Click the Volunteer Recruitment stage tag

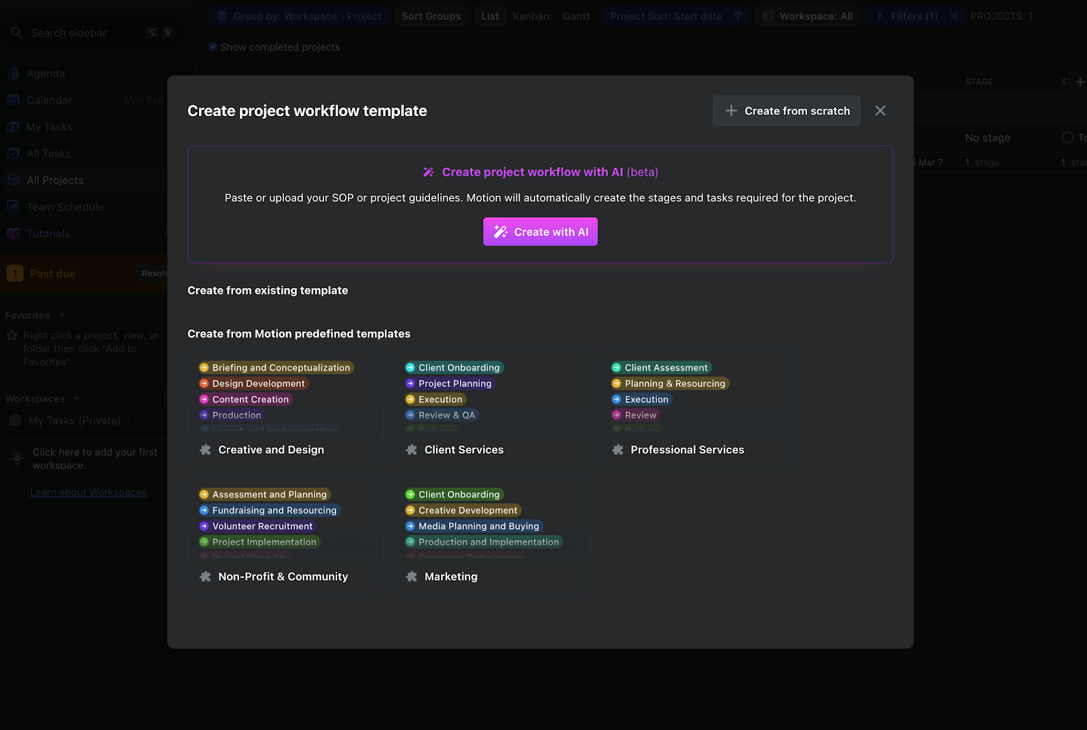click(x=257, y=526)
